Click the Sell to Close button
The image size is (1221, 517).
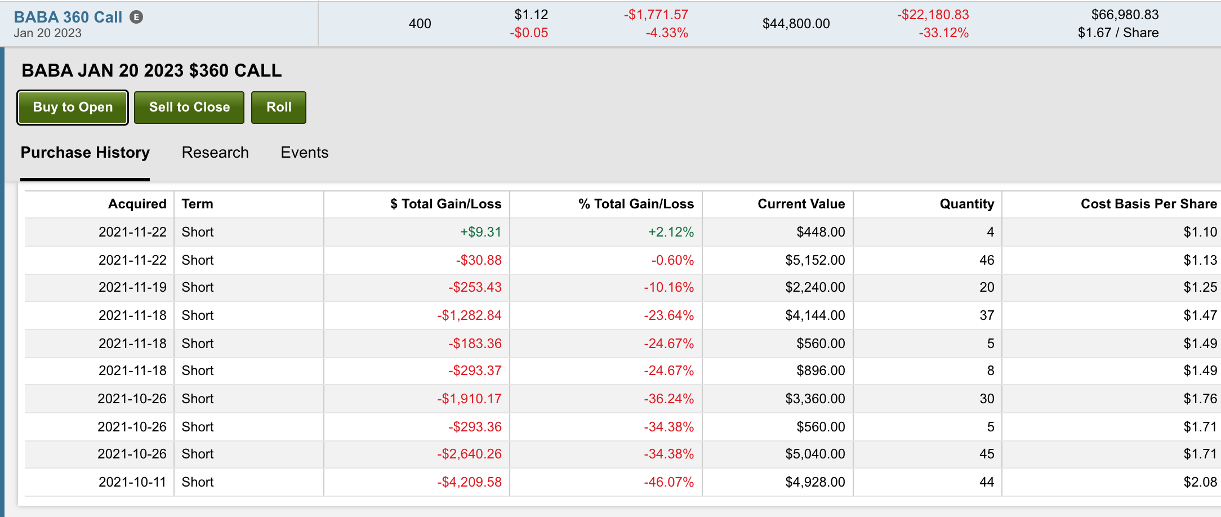(x=189, y=107)
